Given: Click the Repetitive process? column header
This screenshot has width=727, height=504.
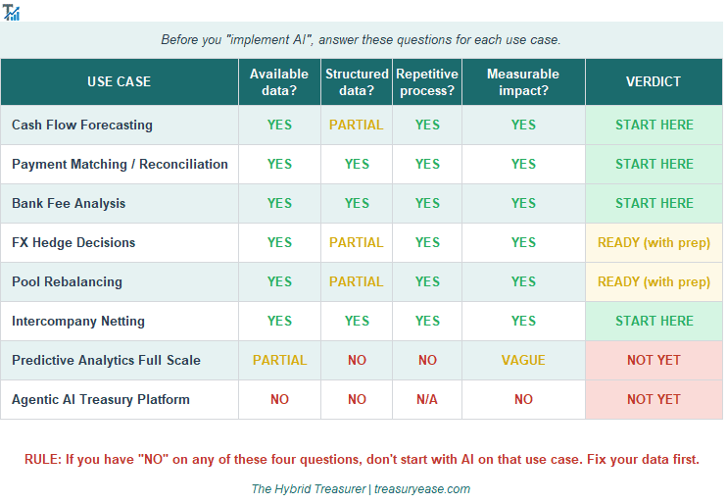Looking at the screenshot, I should pos(427,81).
